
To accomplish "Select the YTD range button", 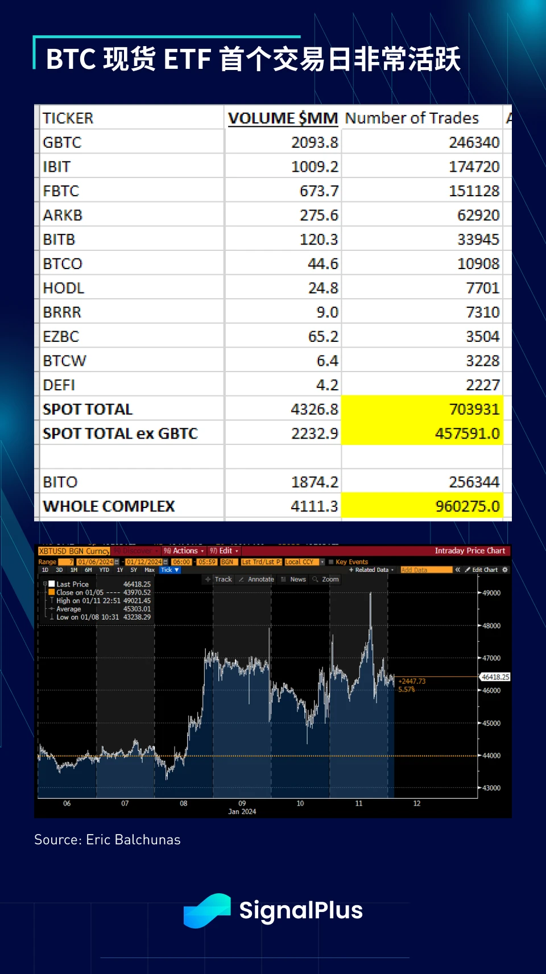I will (104, 569).
